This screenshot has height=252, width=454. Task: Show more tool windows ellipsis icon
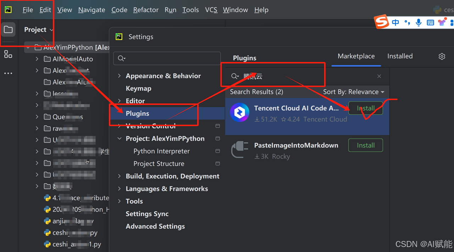[8, 73]
